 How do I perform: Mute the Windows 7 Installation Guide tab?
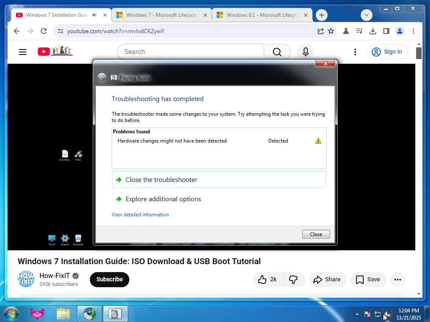pyautogui.click(x=94, y=15)
